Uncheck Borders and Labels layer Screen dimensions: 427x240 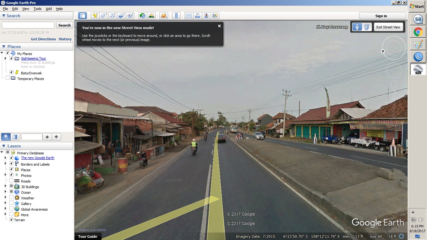12,163
